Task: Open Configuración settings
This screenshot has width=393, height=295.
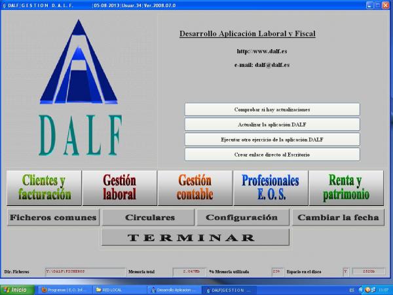Action: pos(243,218)
